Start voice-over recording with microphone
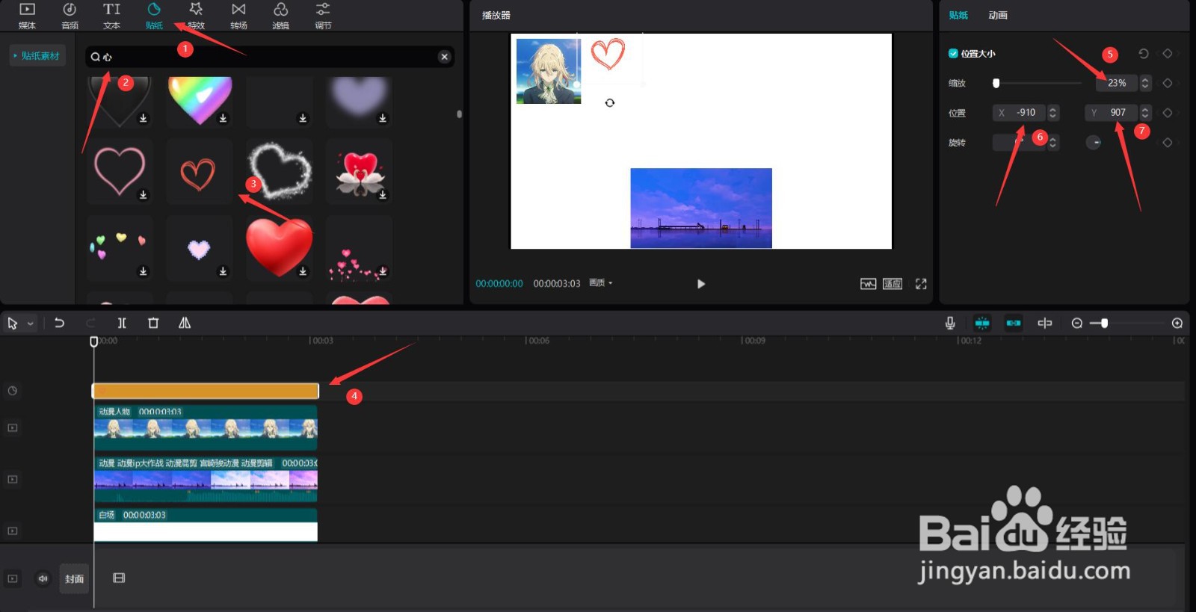 pos(950,323)
